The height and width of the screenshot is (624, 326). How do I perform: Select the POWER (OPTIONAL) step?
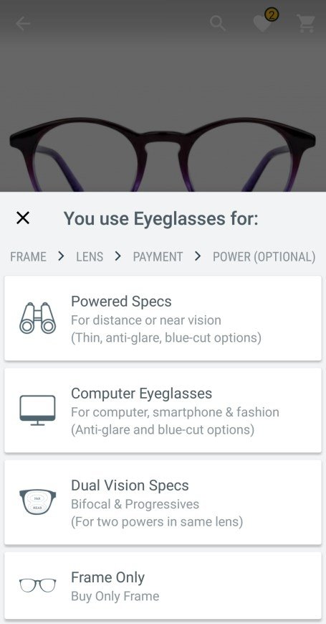tap(264, 256)
